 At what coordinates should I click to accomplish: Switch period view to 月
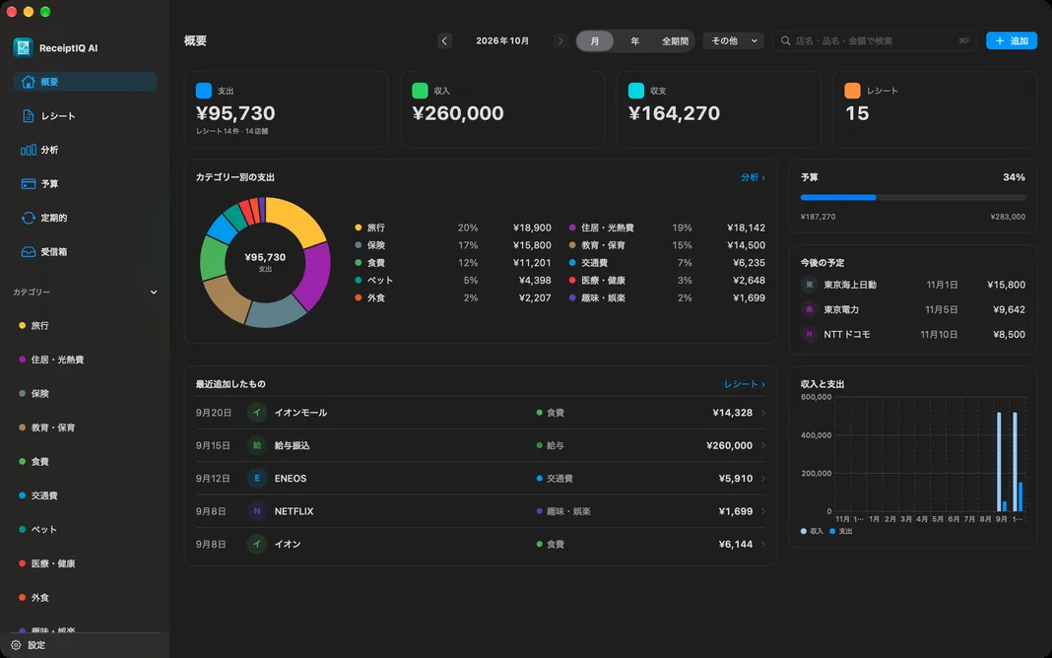594,41
